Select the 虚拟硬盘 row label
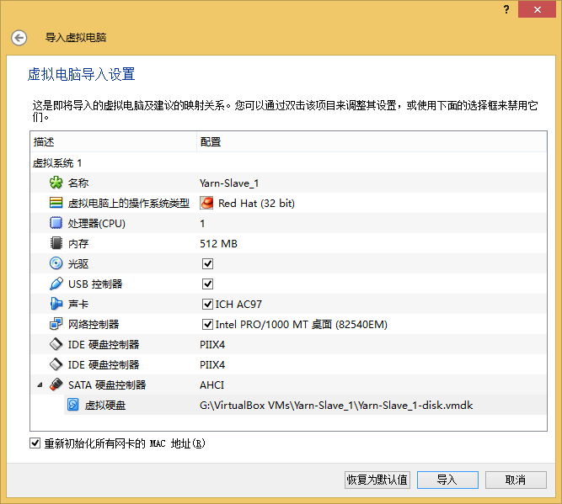The height and width of the screenshot is (504, 562). pos(105,406)
